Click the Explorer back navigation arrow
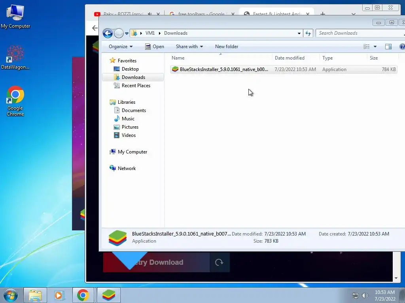This screenshot has width=405, height=303. (108, 33)
